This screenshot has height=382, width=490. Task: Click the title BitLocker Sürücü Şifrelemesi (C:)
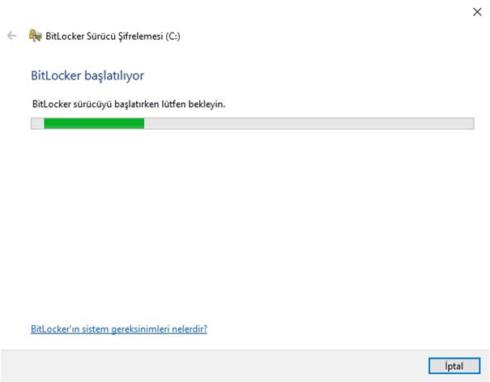coord(113,36)
